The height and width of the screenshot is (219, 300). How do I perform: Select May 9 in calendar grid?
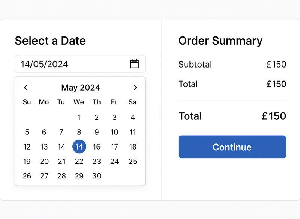coord(97,132)
